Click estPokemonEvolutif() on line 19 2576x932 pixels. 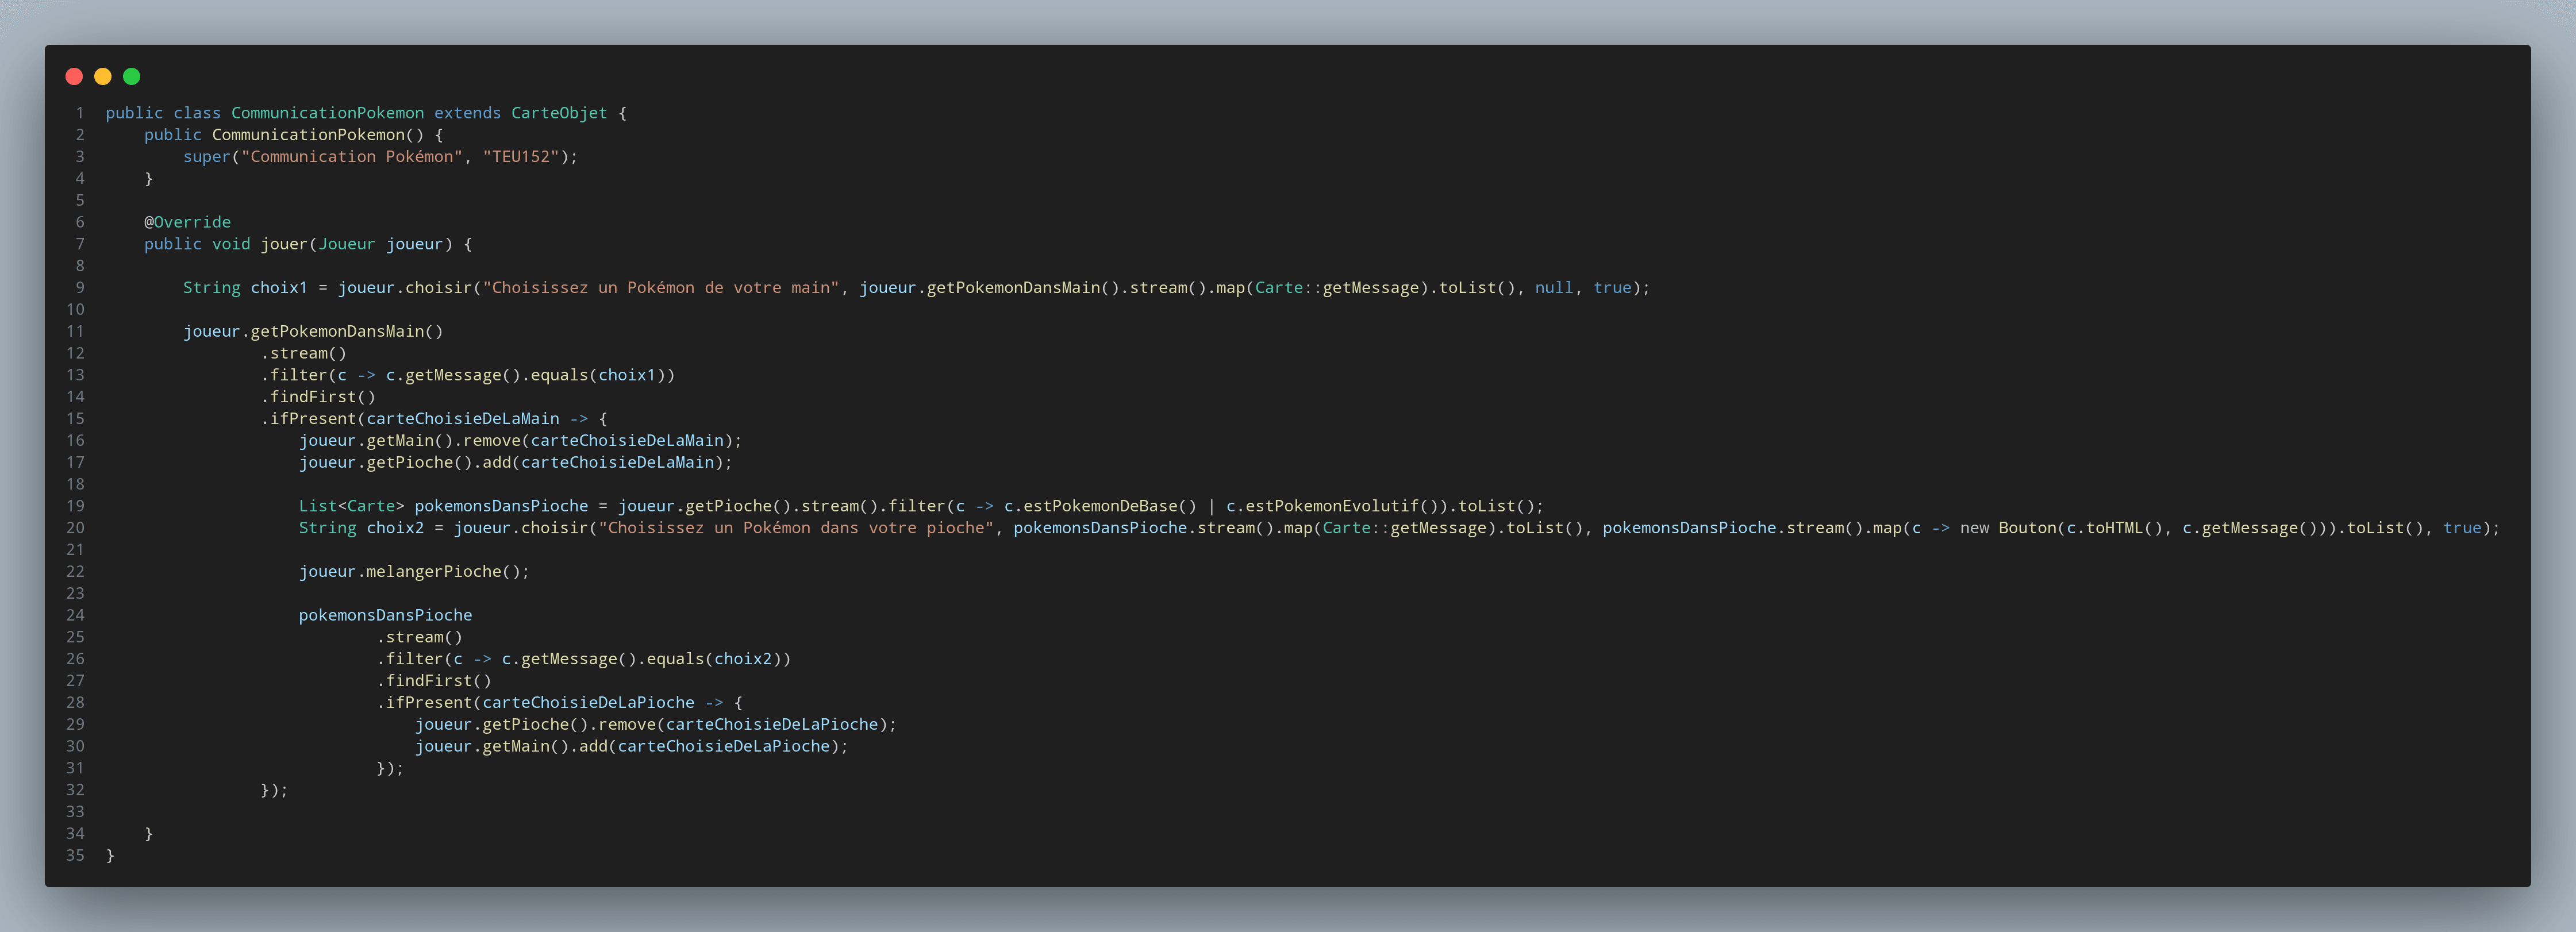1342,506
